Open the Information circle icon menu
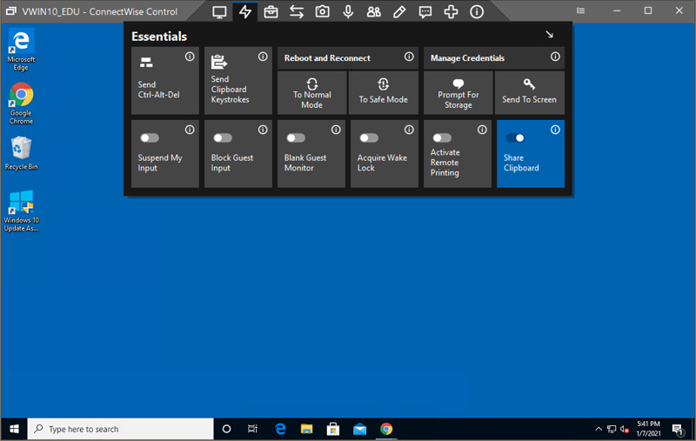This screenshot has height=441, width=696. pyautogui.click(x=477, y=12)
